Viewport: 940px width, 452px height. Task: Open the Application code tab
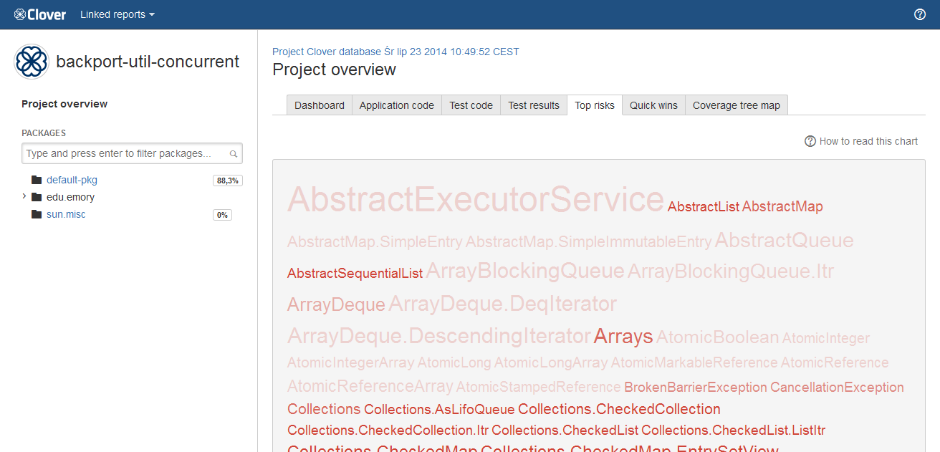(x=396, y=105)
